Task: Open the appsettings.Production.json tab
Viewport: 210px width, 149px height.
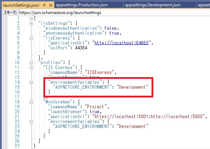Action: point(82,5)
